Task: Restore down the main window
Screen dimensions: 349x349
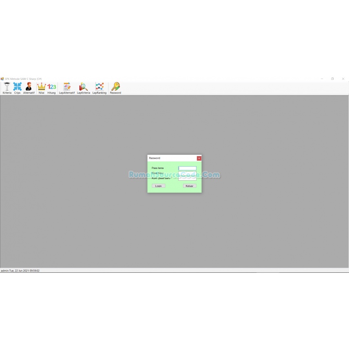Action: tap(332, 79)
